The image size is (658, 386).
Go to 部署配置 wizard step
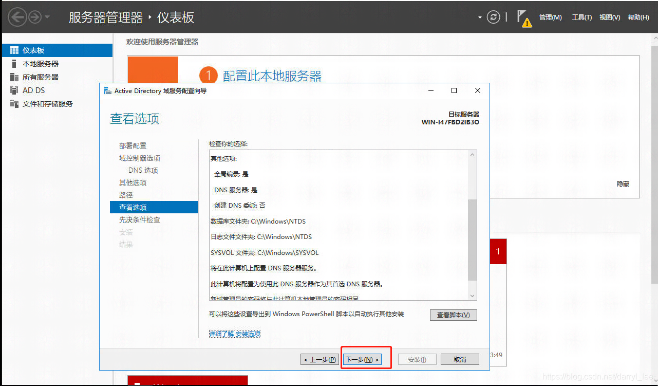(133, 146)
